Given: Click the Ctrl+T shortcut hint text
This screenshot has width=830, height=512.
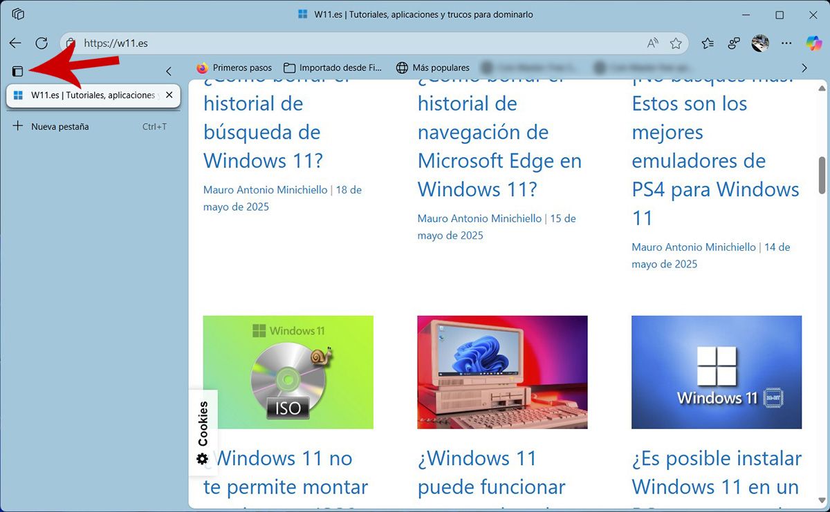Looking at the screenshot, I should pyautogui.click(x=154, y=126).
